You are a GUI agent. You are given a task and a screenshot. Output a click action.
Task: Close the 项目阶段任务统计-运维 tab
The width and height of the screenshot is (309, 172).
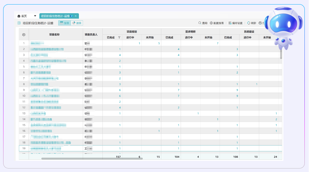click(x=76, y=16)
